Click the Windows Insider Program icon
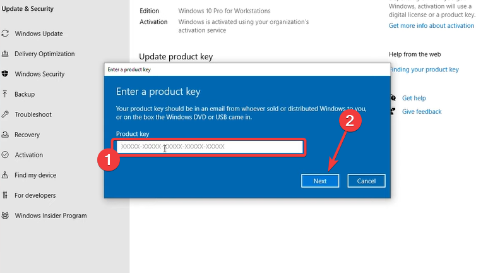 point(5,215)
